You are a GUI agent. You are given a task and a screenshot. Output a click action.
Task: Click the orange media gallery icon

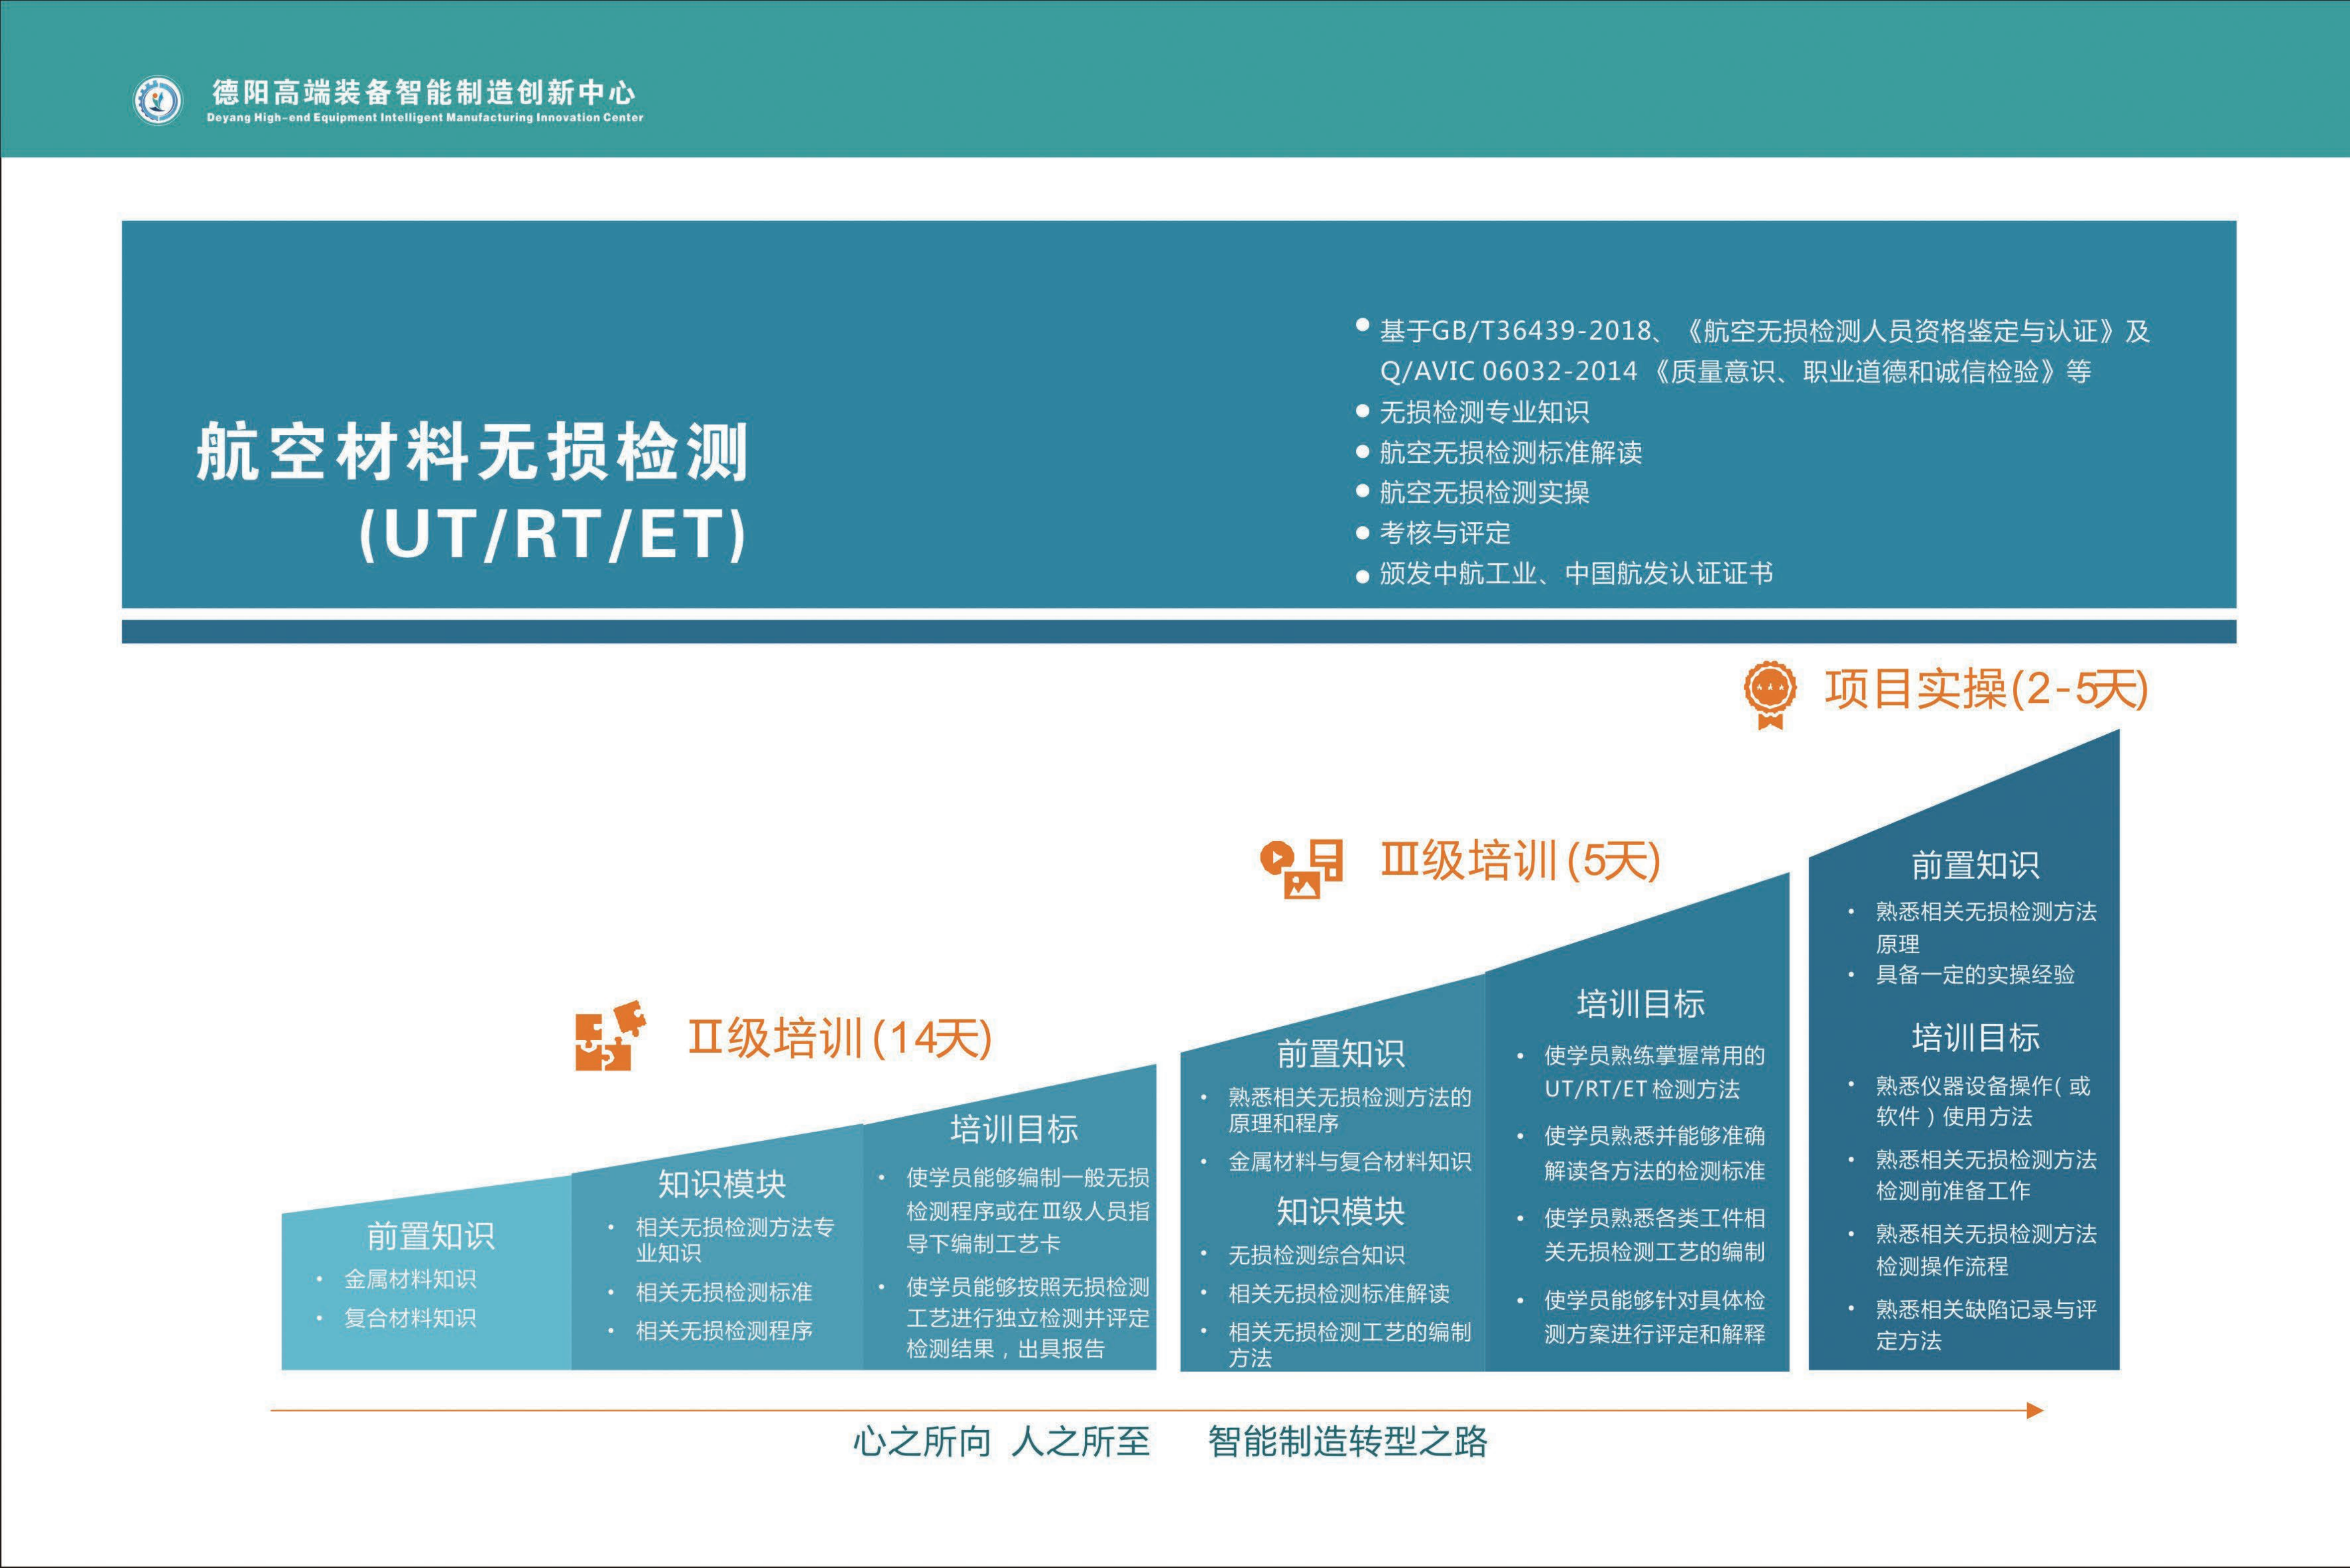click(x=1301, y=868)
